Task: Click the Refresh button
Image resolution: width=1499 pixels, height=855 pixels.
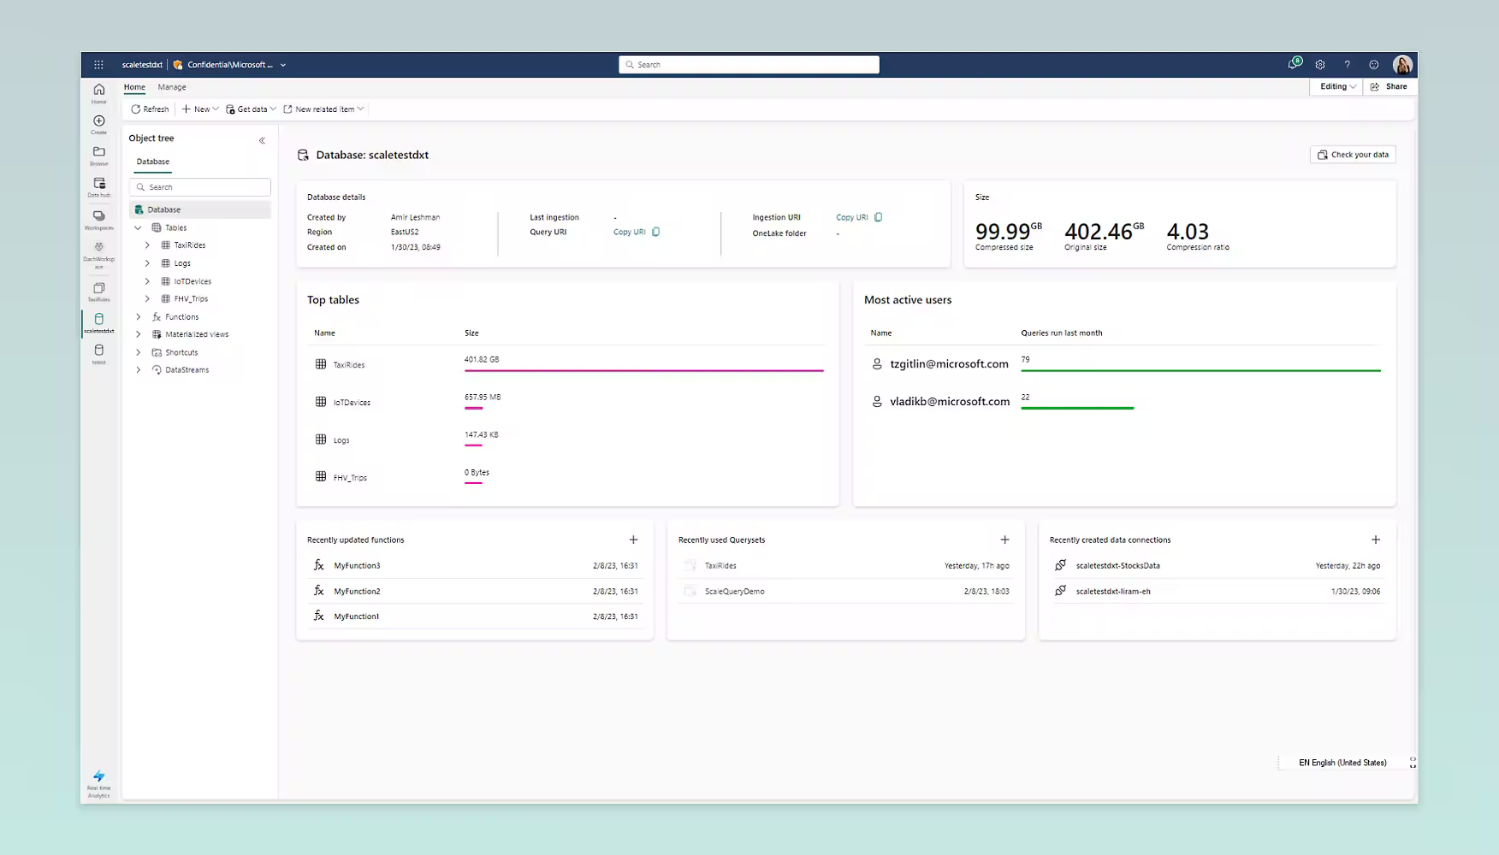Action: coord(150,109)
